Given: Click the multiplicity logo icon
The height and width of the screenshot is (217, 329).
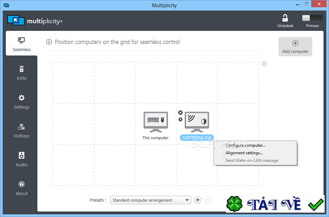Looking at the screenshot, I should click(16, 20).
